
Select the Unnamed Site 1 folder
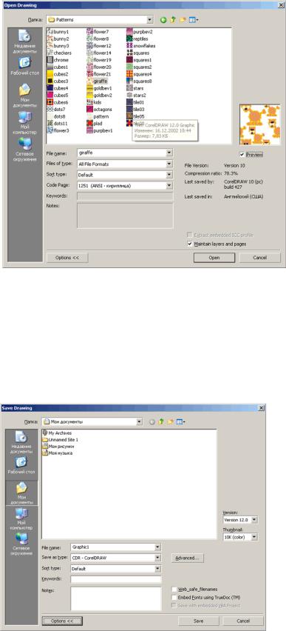[x=61, y=440]
